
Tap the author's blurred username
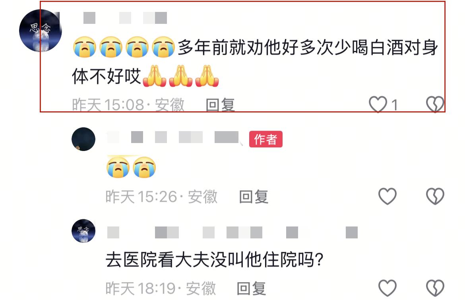tap(173, 137)
